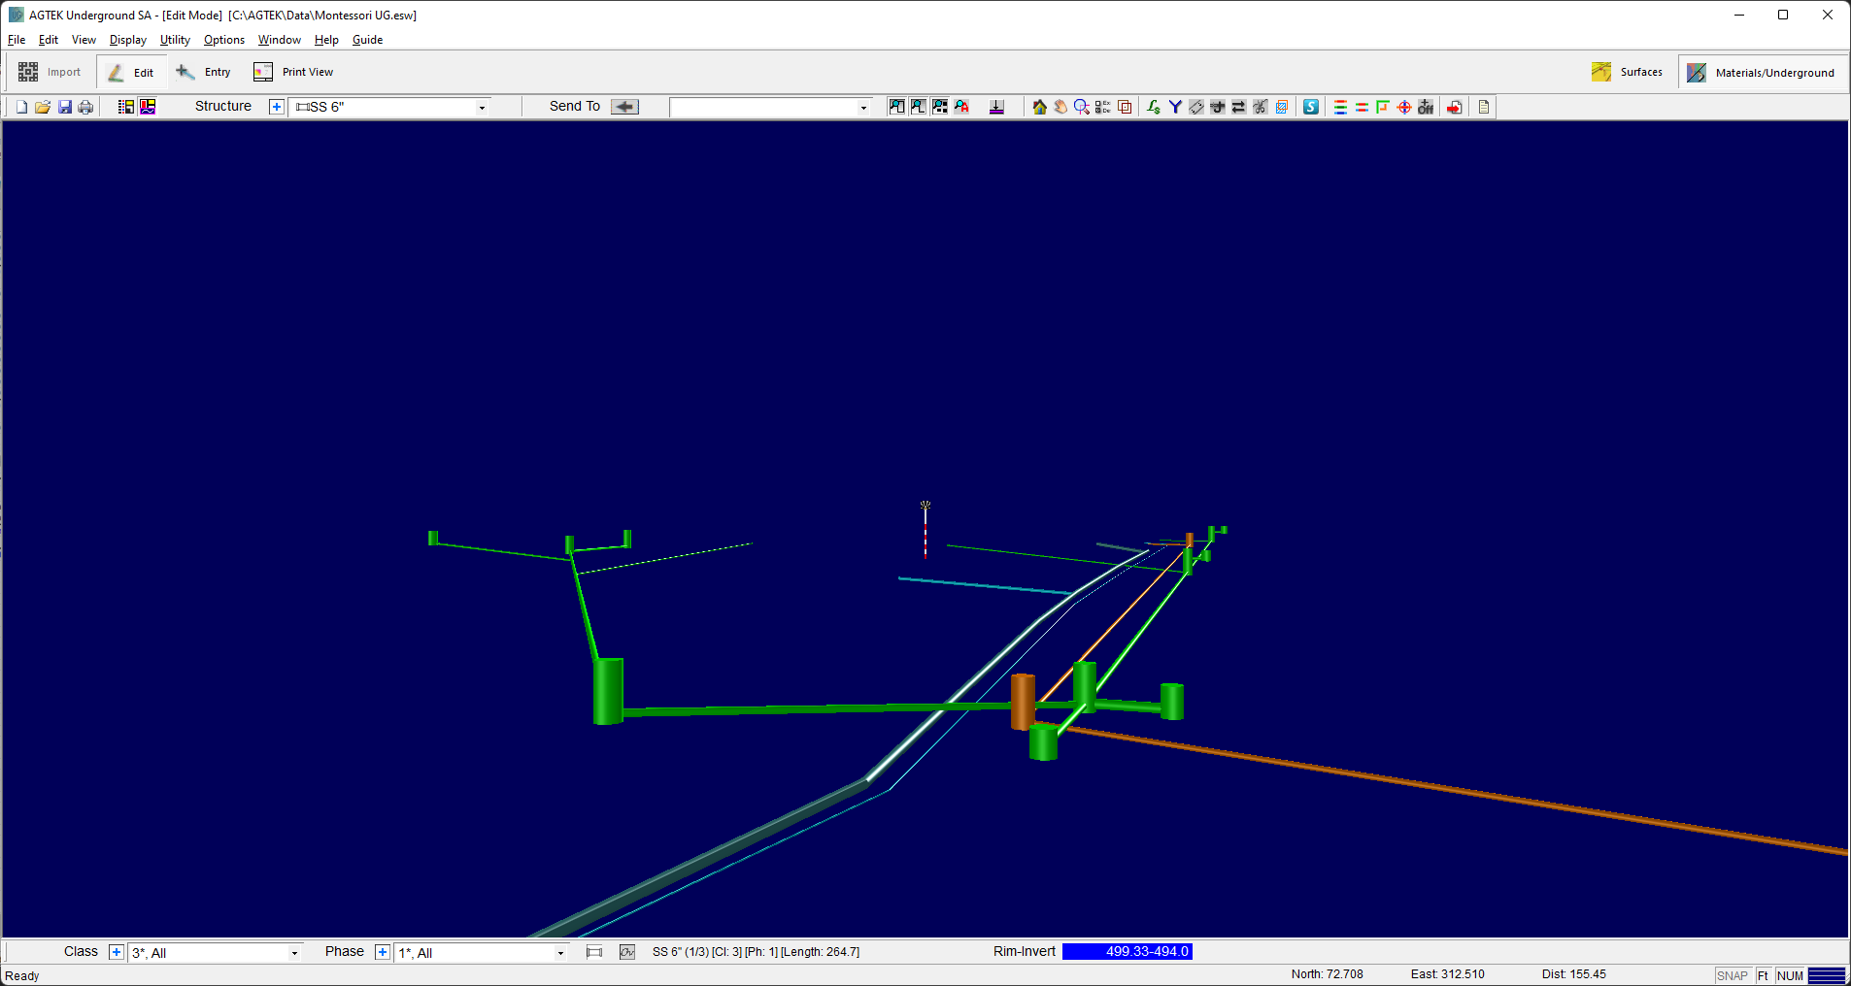Toggle the Ft units indicator
The height and width of the screenshot is (986, 1851).
(x=1763, y=975)
